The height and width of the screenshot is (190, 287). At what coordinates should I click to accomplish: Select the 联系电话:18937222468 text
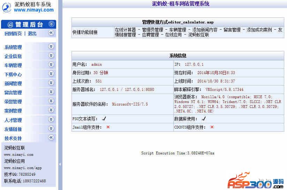25,181
